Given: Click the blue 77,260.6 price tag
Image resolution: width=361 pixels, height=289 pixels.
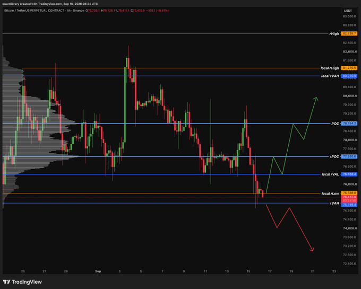Looking at the screenshot, I should coord(349,156).
